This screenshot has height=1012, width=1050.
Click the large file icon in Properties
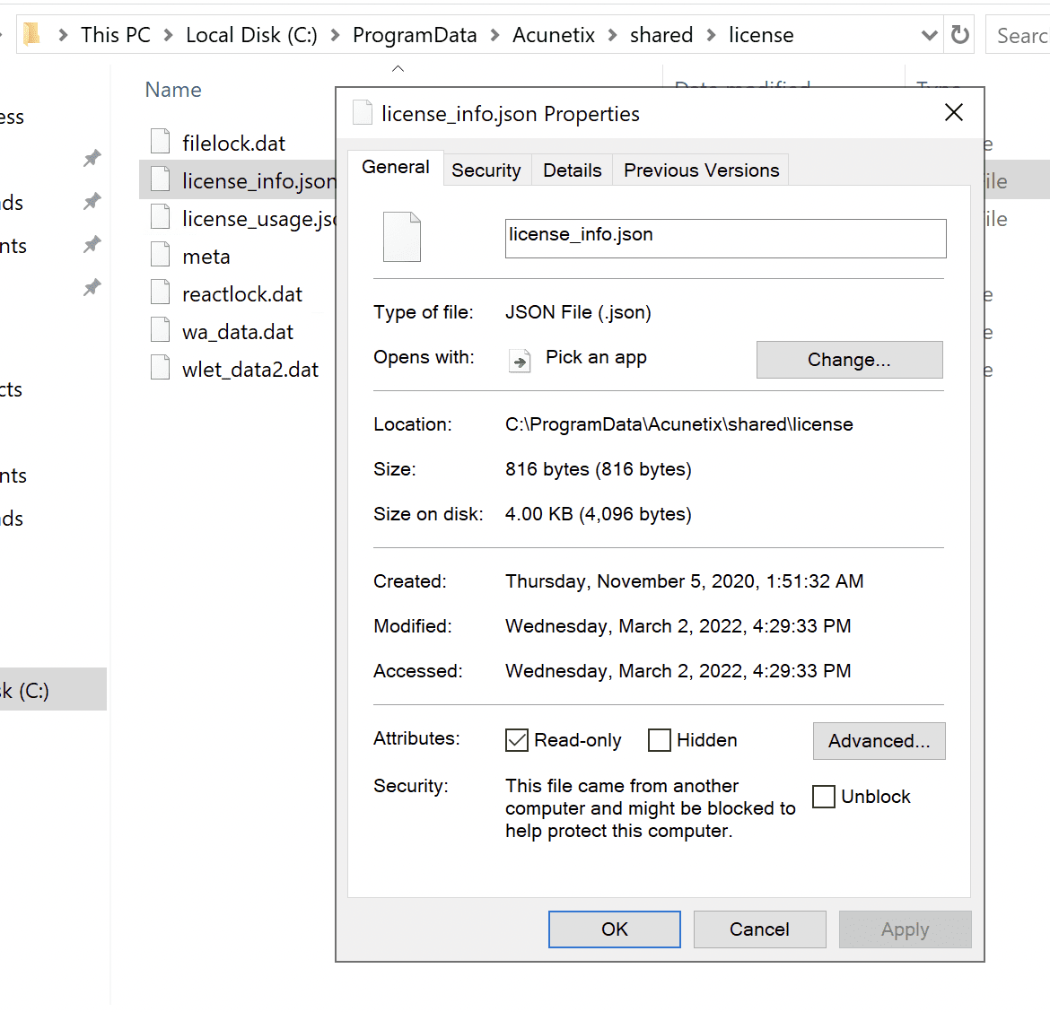401,237
